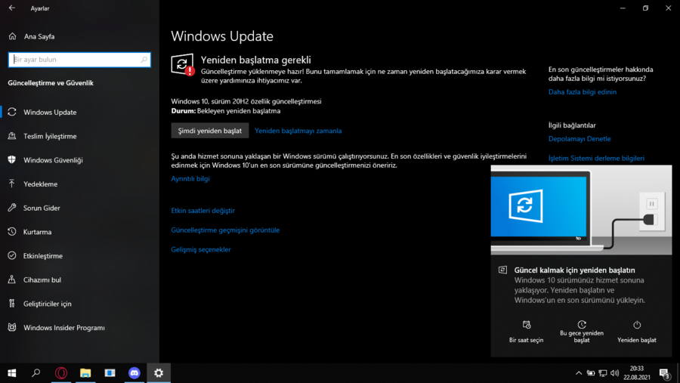Select Windows Update sync icon in sidebar

click(x=11, y=112)
